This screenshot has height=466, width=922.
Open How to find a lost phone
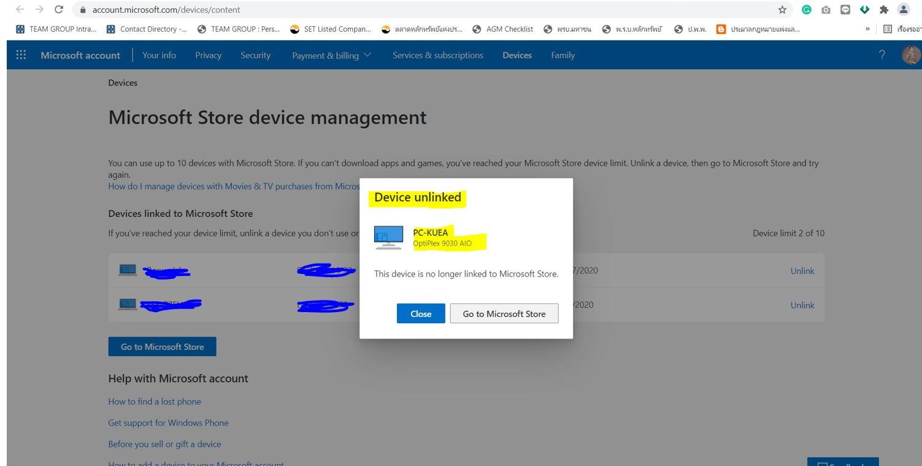tap(155, 402)
